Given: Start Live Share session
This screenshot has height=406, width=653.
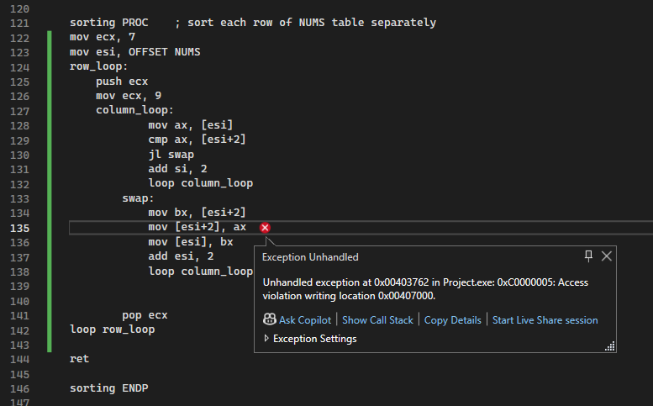Looking at the screenshot, I should pyautogui.click(x=545, y=319).
